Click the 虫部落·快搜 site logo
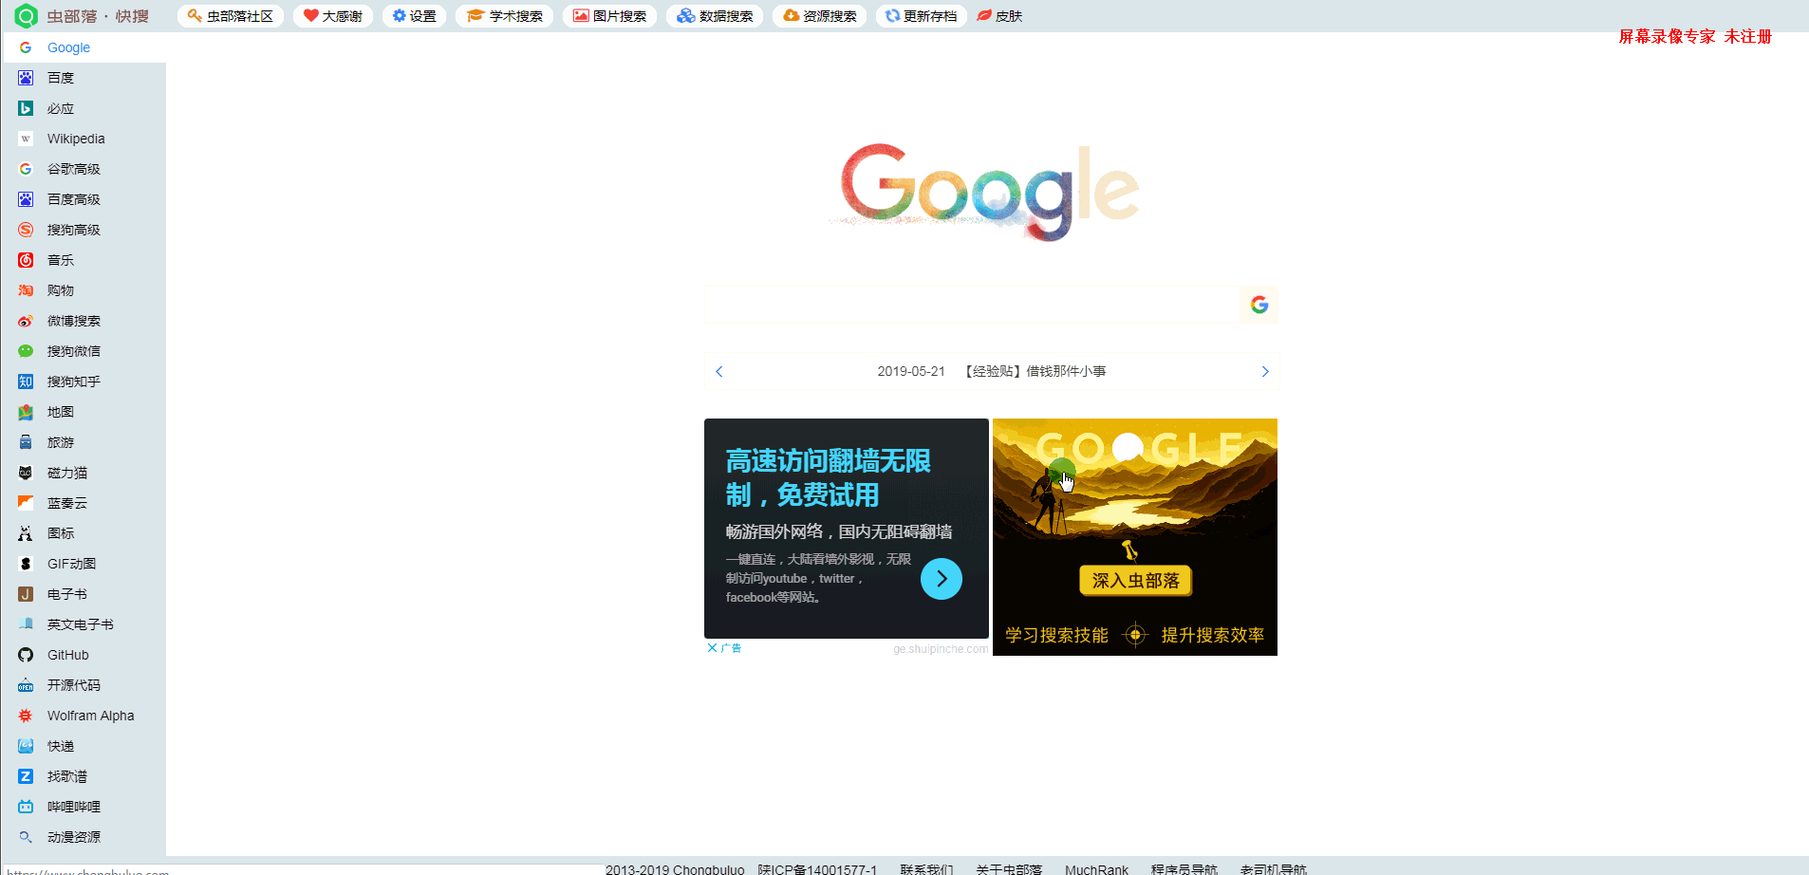The width and height of the screenshot is (1809, 875). pos(83,16)
